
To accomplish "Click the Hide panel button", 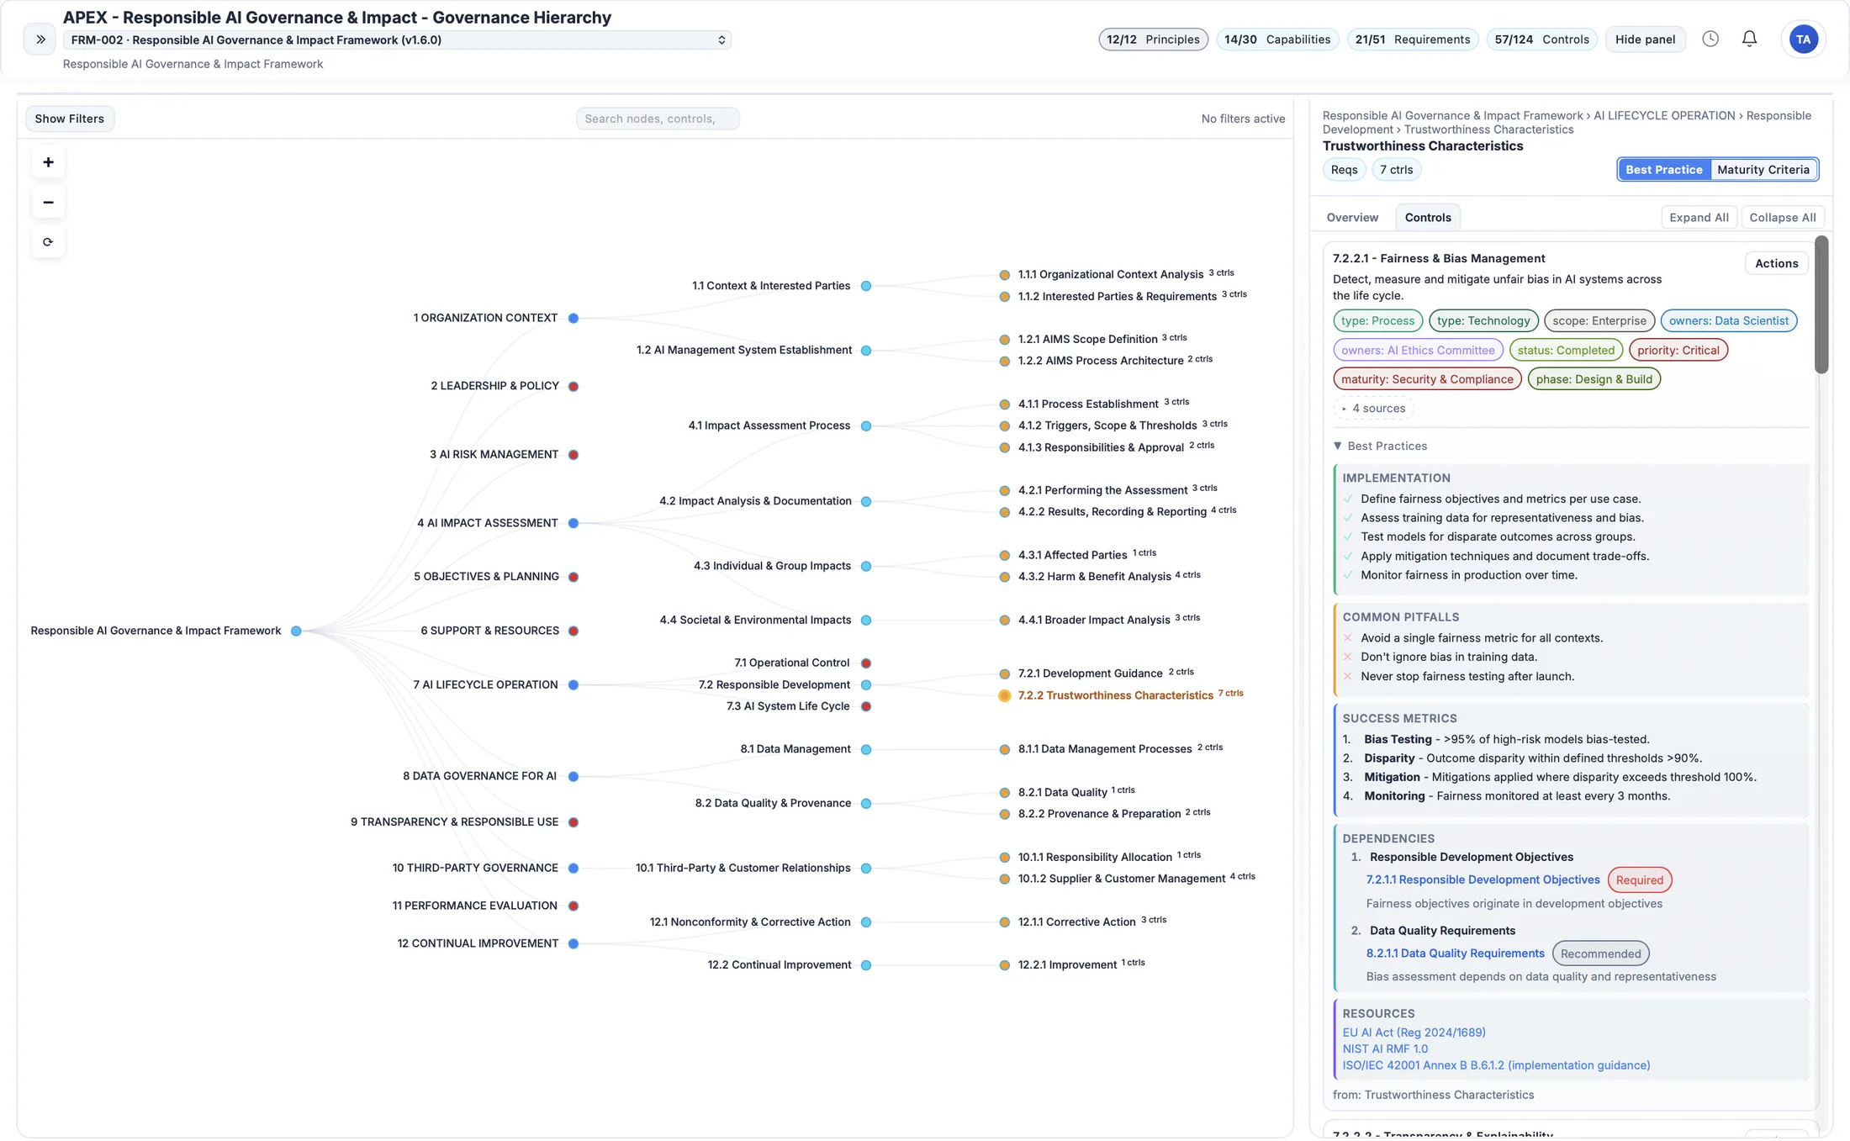I will (x=1645, y=40).
